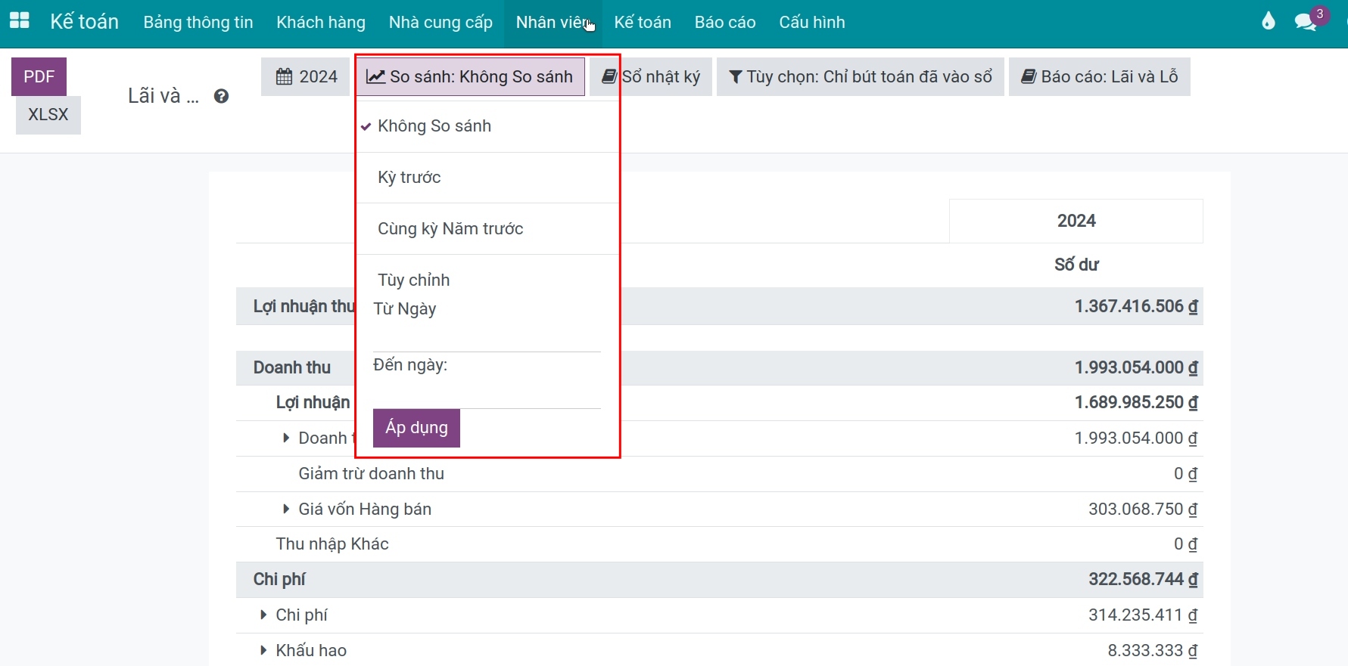1348x666 pixels.
Task: Click the help question mark icon
Action: [x=221, y=96]
